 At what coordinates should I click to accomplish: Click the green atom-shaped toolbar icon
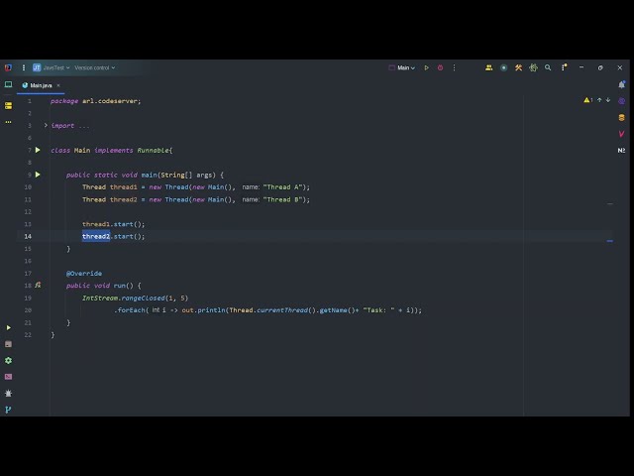click(x=533, y=67)
